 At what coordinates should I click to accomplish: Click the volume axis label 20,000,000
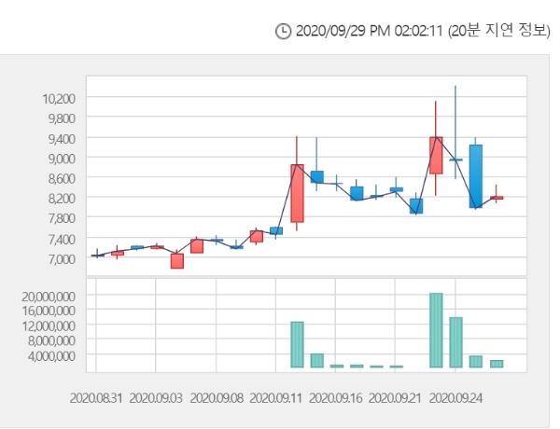[49, 297]
